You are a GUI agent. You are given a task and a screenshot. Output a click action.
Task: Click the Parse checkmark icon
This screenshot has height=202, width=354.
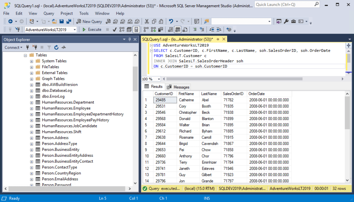coord(114,30)
